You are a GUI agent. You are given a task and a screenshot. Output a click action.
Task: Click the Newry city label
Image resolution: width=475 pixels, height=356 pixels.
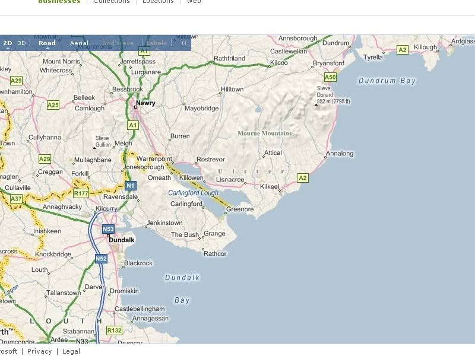145,103
